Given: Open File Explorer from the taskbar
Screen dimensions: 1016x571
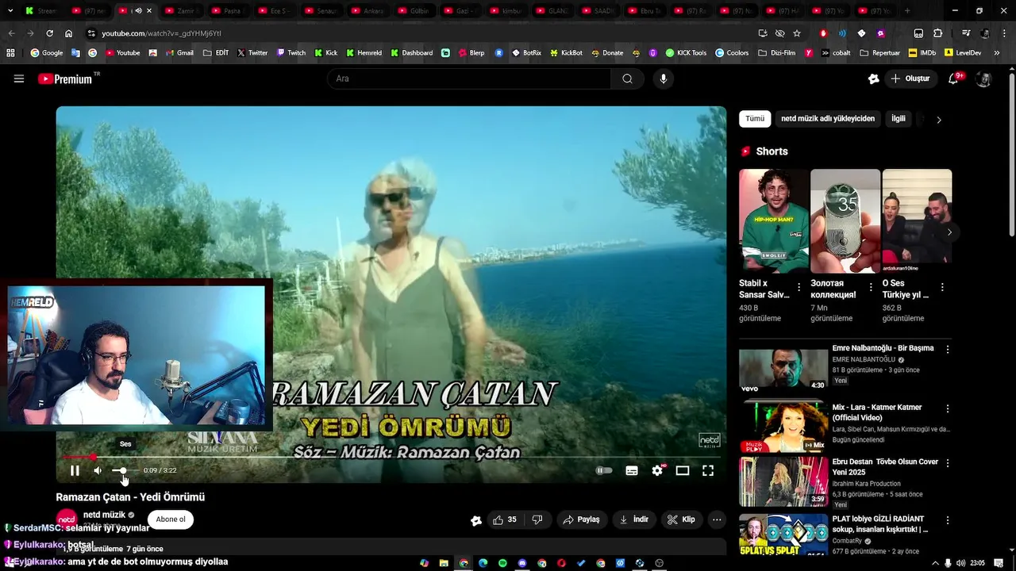Looking at the screenshot, I should (x=444, y=563).
